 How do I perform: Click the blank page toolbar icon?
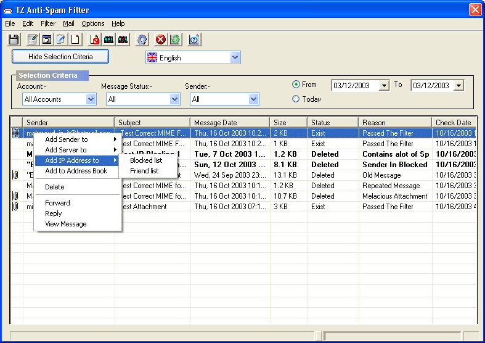(75, 39)
